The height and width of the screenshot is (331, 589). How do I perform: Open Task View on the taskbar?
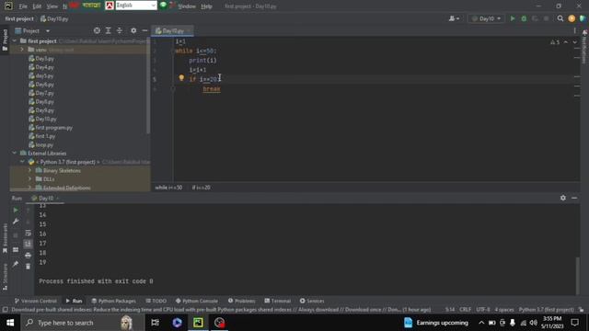point(155,323)
